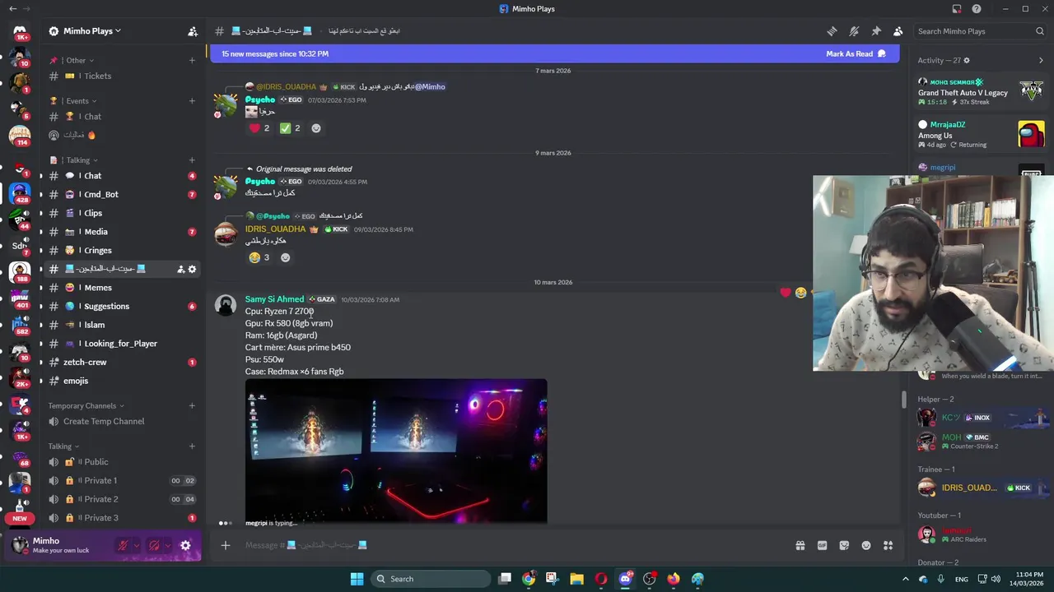Join the Private 1 voice channel
Screen dimensions: 1054x592
pos(123,480)
